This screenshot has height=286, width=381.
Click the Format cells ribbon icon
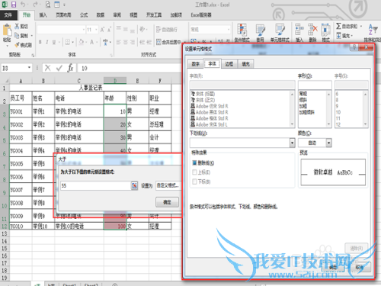[325, 30]
